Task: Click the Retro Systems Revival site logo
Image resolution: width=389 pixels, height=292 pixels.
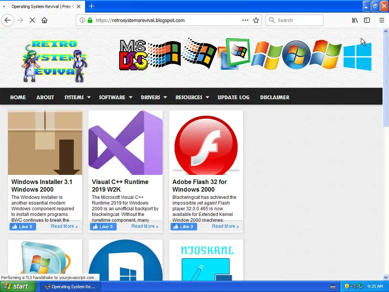Action: 55,61
